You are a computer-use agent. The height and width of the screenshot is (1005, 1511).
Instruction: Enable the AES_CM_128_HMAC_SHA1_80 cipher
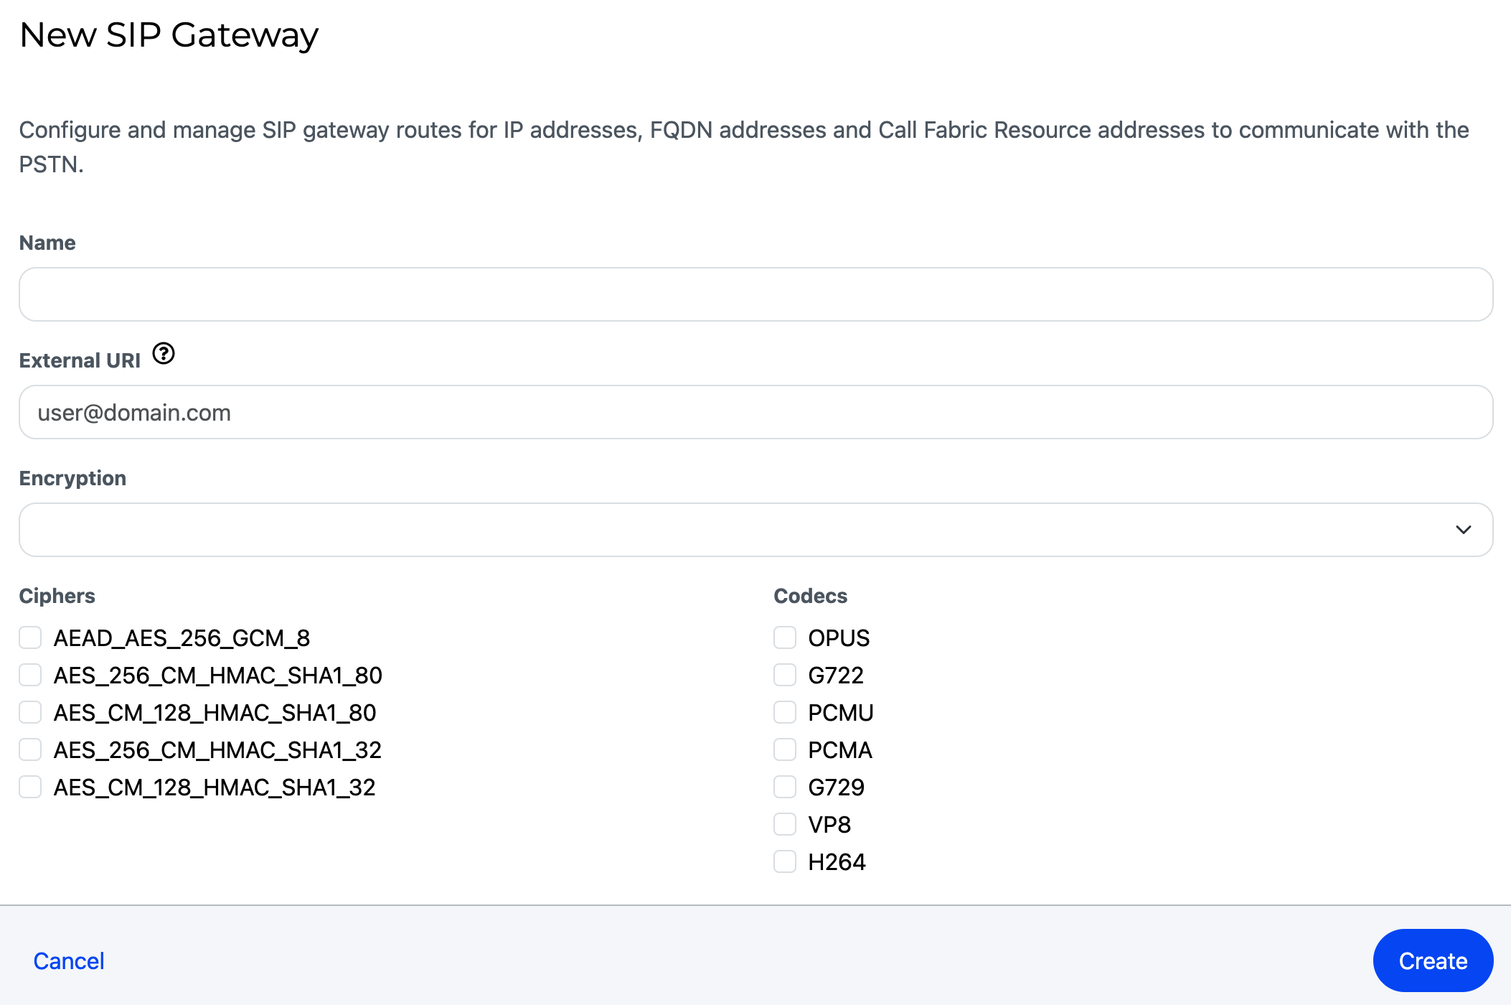(30, 712)
